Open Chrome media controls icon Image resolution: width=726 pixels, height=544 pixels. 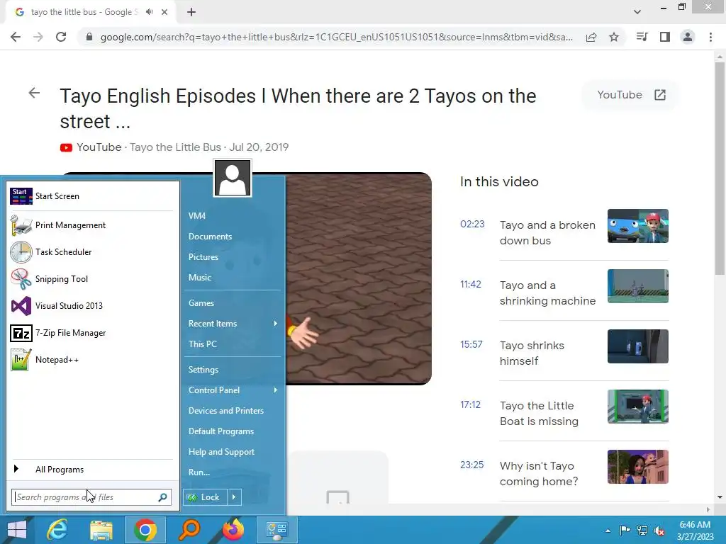pos(642,37)
